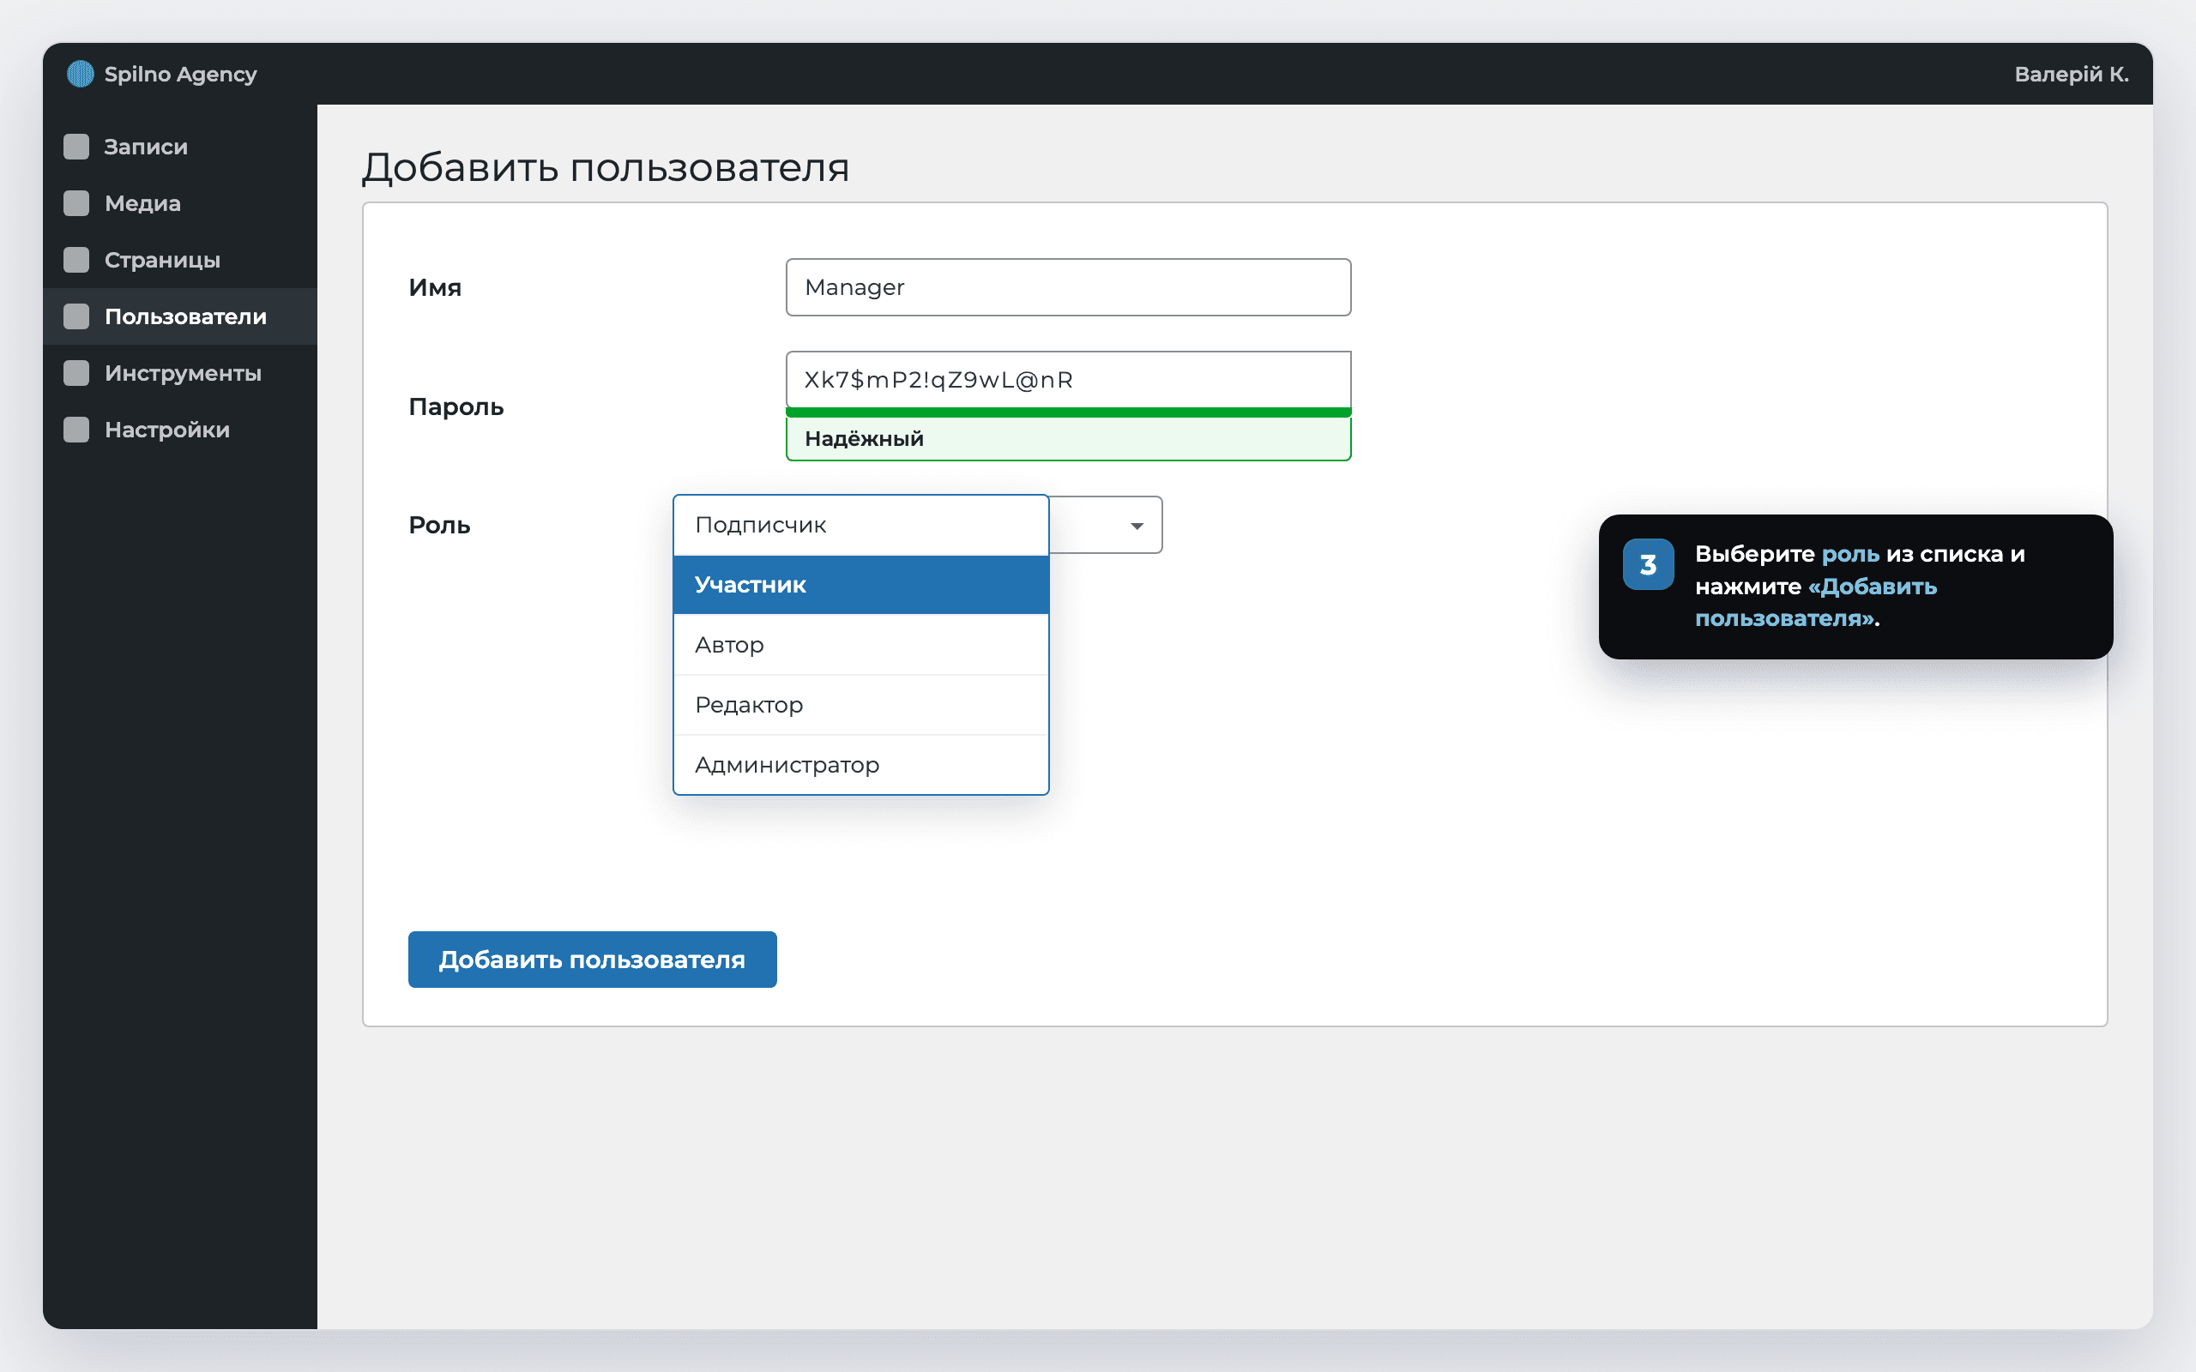Screen dimensions: 2196x1372
Task: Click the Добавить пользователя button
Action: 592,960
